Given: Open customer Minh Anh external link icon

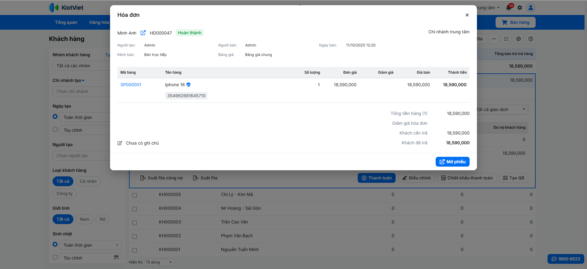Looking at the screenshot, I should (143, 33).
